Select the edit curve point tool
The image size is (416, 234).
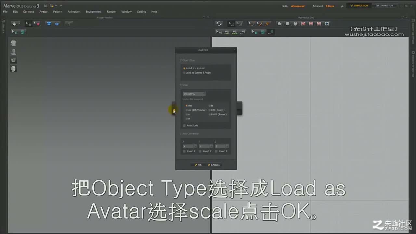coord(259,23)
